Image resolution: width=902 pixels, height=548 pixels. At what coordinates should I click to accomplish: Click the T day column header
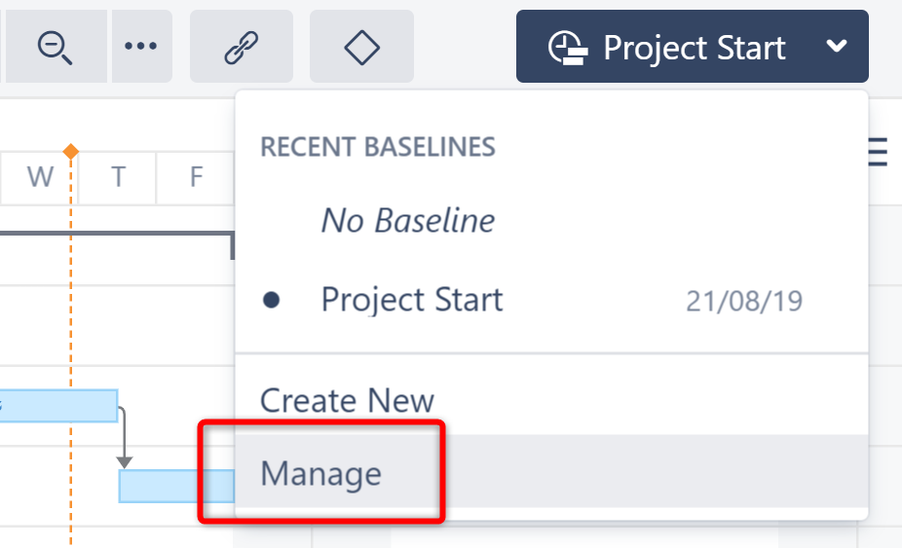coord(118,177)
